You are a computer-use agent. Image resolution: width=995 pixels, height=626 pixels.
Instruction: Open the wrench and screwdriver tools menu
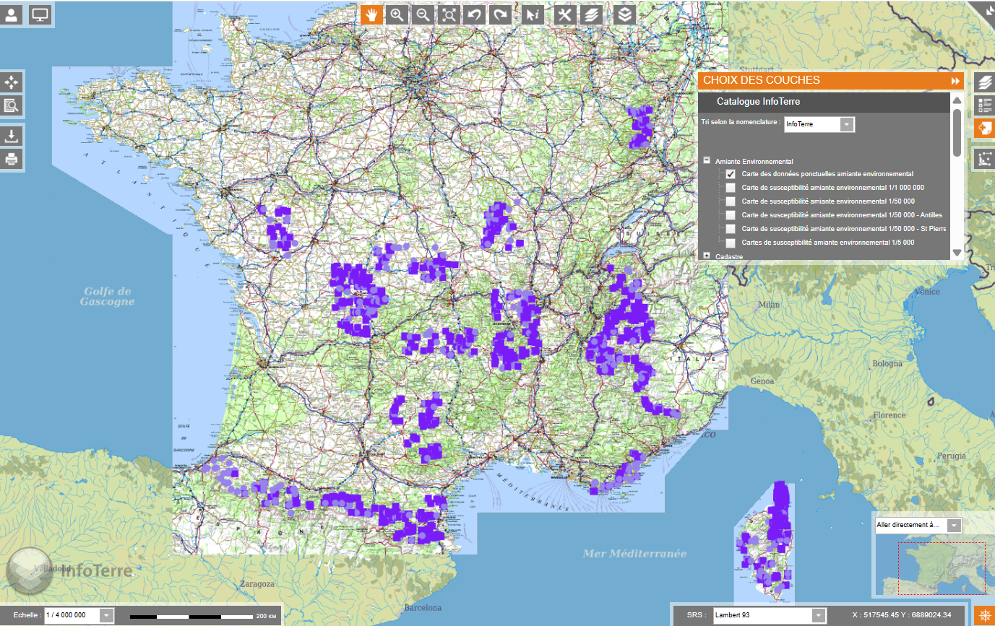click(x=565, y=14)
